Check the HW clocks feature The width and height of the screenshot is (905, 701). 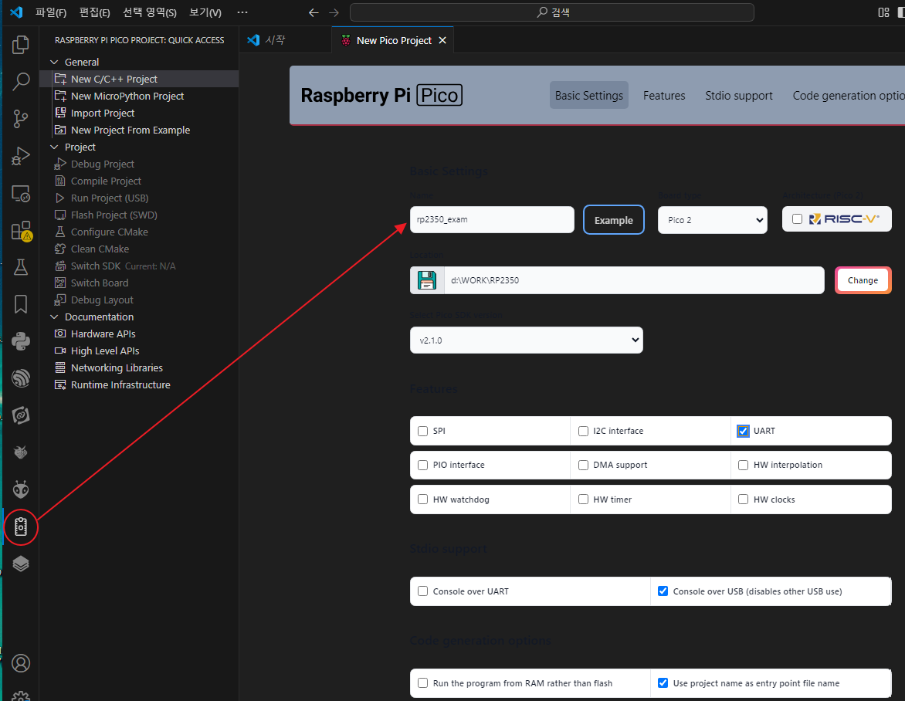coord(744,500)
